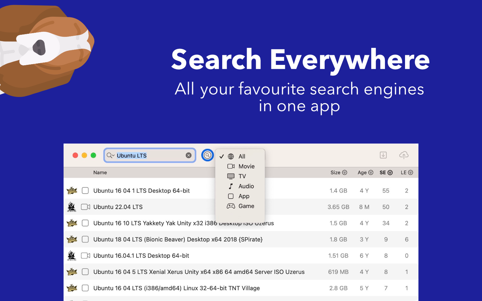Click seeder count 34
The height and width of the screenshot is (301, 482).
point(386,223)
